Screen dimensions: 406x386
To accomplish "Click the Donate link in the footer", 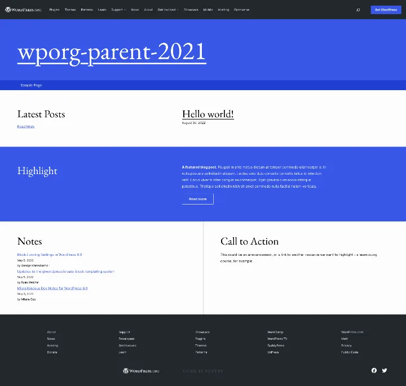I will click(52, 352).
